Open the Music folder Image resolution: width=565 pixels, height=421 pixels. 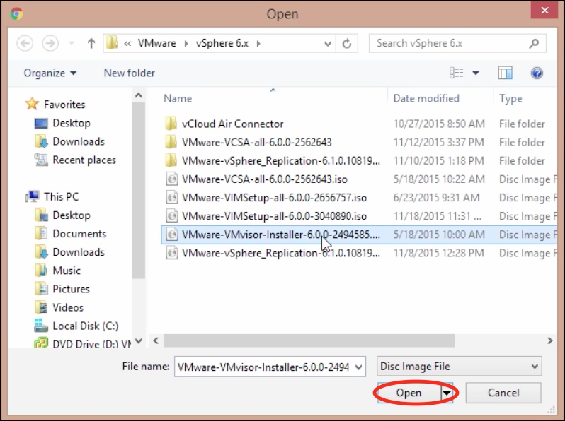(x=57, y=271)
